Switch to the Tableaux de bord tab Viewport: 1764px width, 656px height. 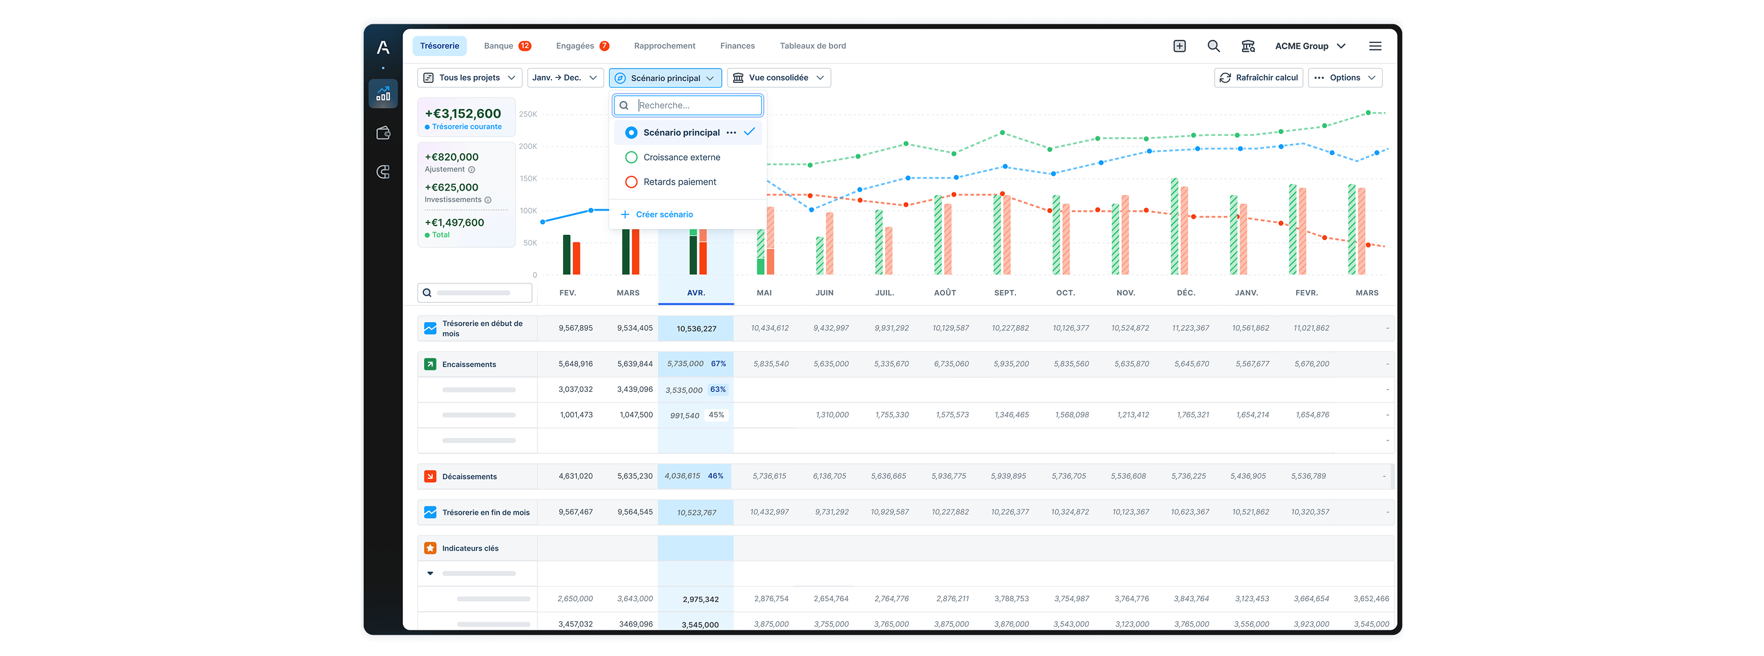pyautogui.click(x=813, y=46)
